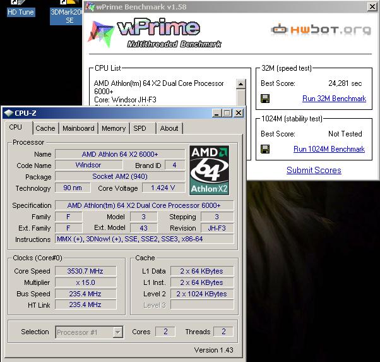Click the Submit Scores link
This screenshot has height=362, width=380.
pos(314,170)
